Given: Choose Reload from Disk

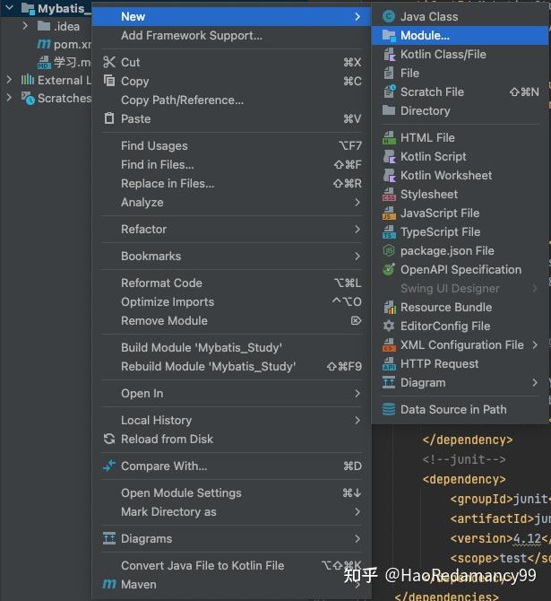Looking at the screenshot, I should coord(167,440).
